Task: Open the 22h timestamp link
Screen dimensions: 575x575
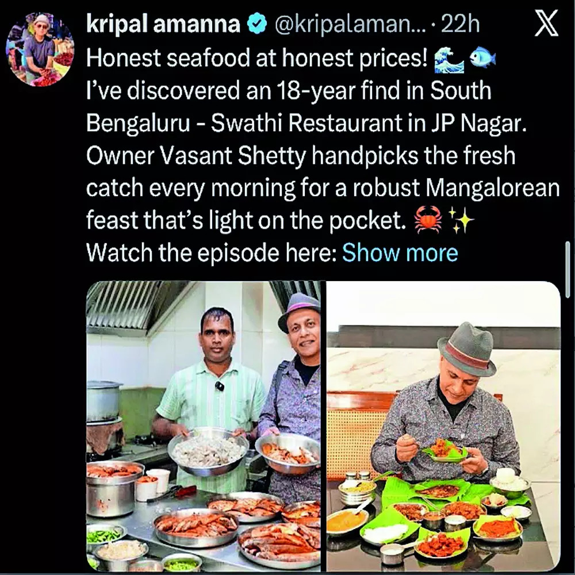Action: tap(460, 25)
